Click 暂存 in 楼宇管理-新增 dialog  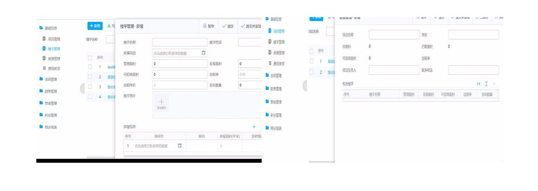pos(209,26)
